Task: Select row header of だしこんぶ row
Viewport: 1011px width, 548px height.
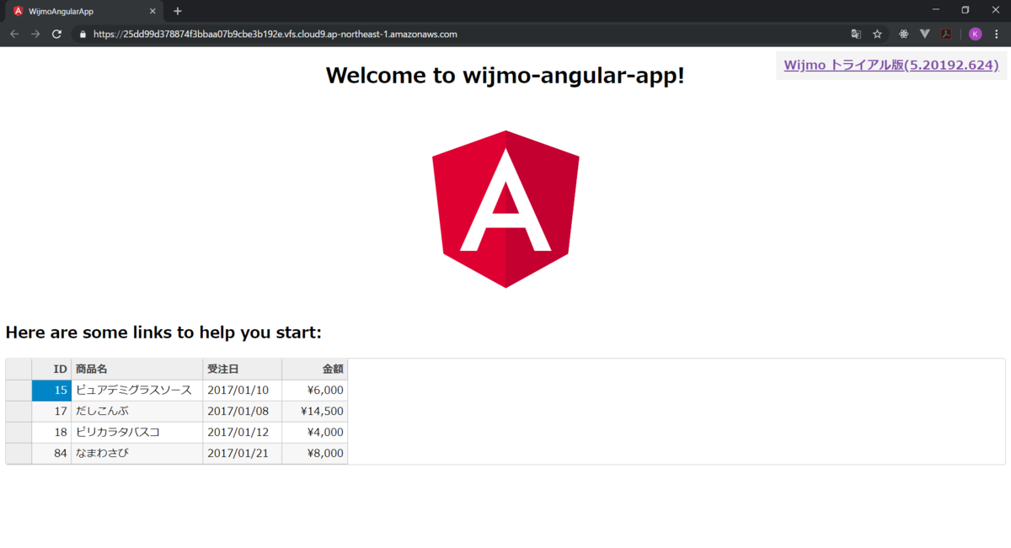Action: click(x=19, y=411)
